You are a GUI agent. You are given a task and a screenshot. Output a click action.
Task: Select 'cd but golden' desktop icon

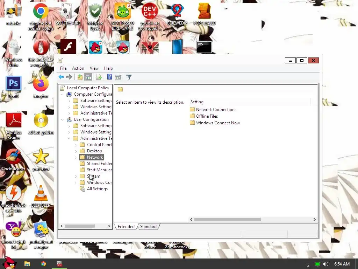coord(41,124)
